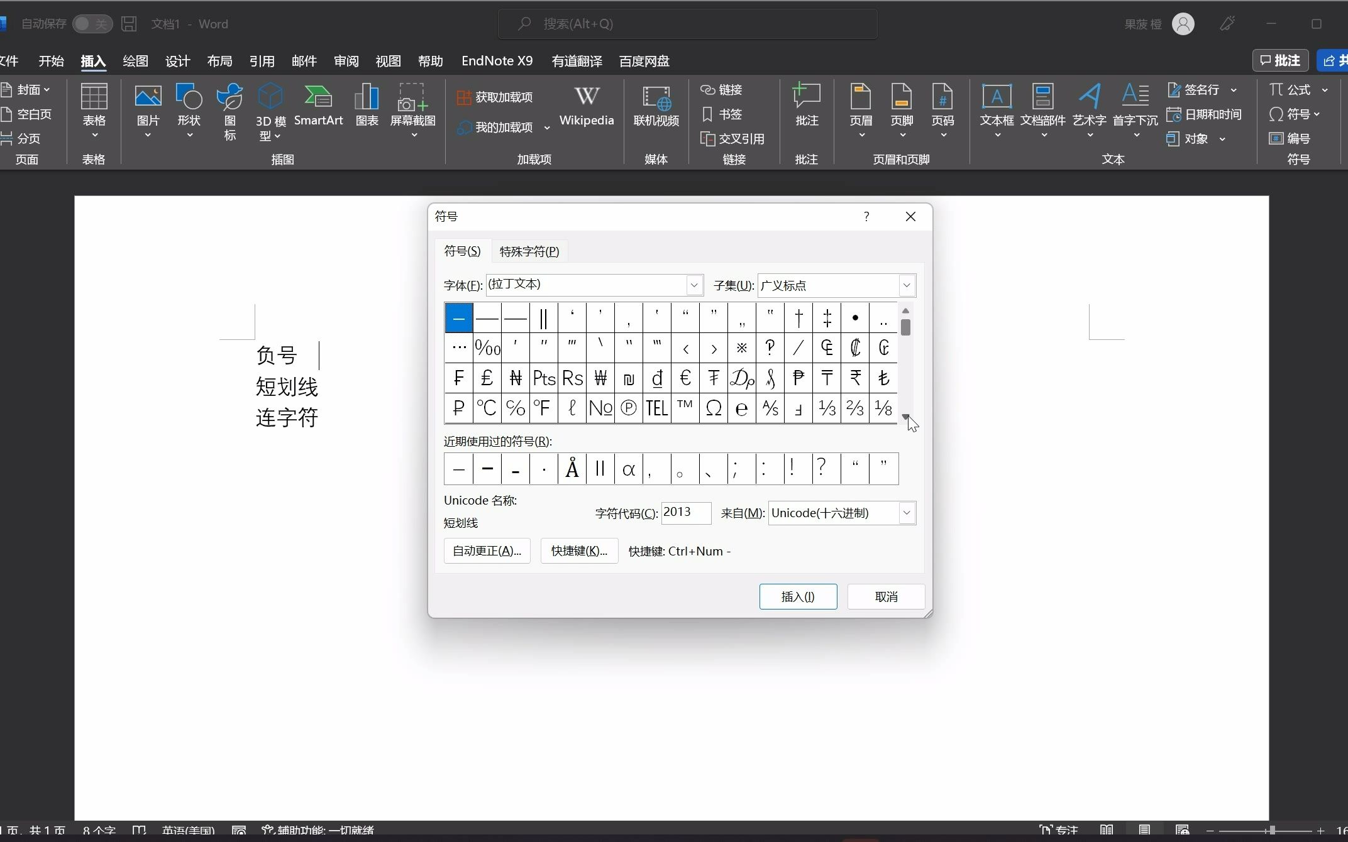Click the 快捷键(K)... button
Image resolution: width=1348 pixels, height=842 pixels.
pos(579,551)
